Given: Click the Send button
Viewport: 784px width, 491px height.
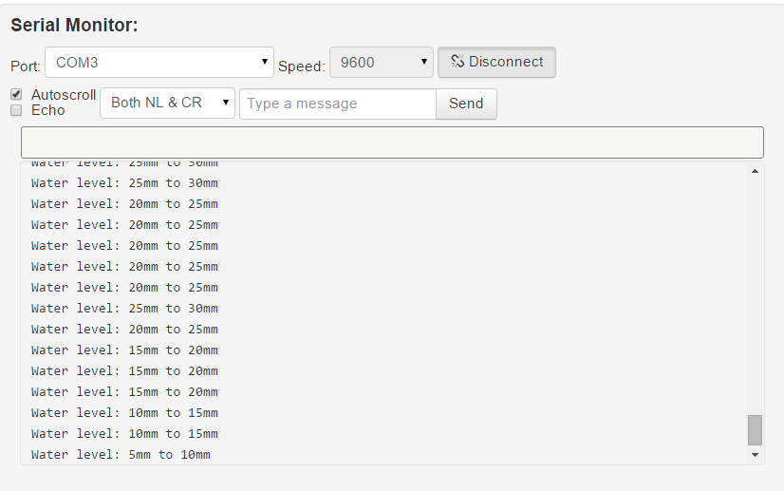Looking at the screenshot, I should click(466, 104).
